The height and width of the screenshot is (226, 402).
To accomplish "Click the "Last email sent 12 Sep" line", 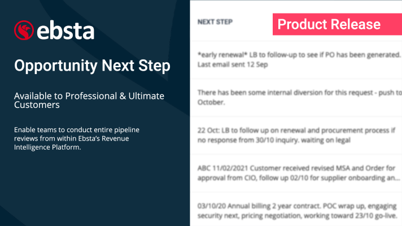I will tap(233, 64).
